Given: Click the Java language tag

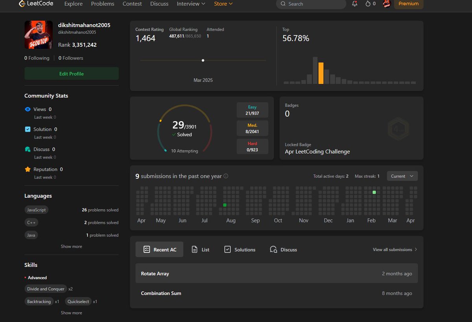Looking at the screenshot, I should click(x=31, y=235).
